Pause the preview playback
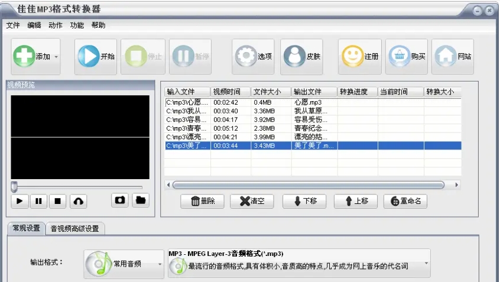The image size is (500, 282). click(x=38, y=201)
